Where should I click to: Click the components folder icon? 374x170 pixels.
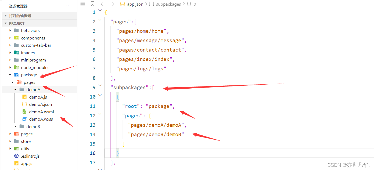tap(16, 38)
